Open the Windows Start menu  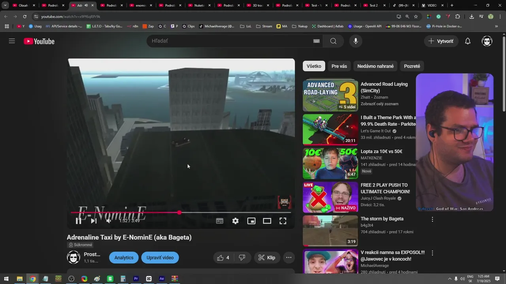pos(6,278)
